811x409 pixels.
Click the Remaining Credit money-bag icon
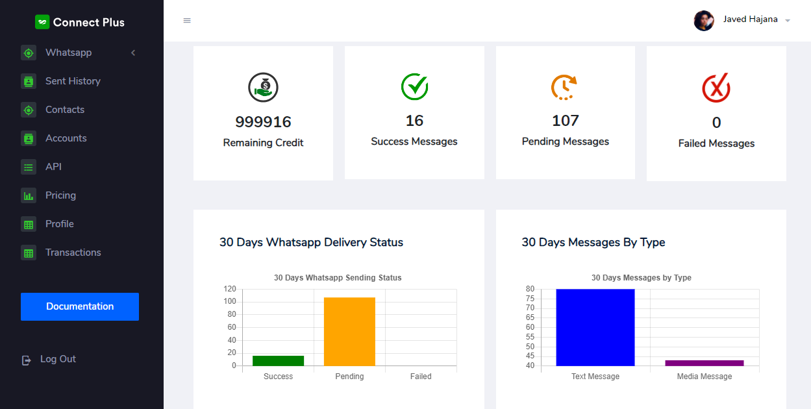pyautogui.click(x=263, y=88)
